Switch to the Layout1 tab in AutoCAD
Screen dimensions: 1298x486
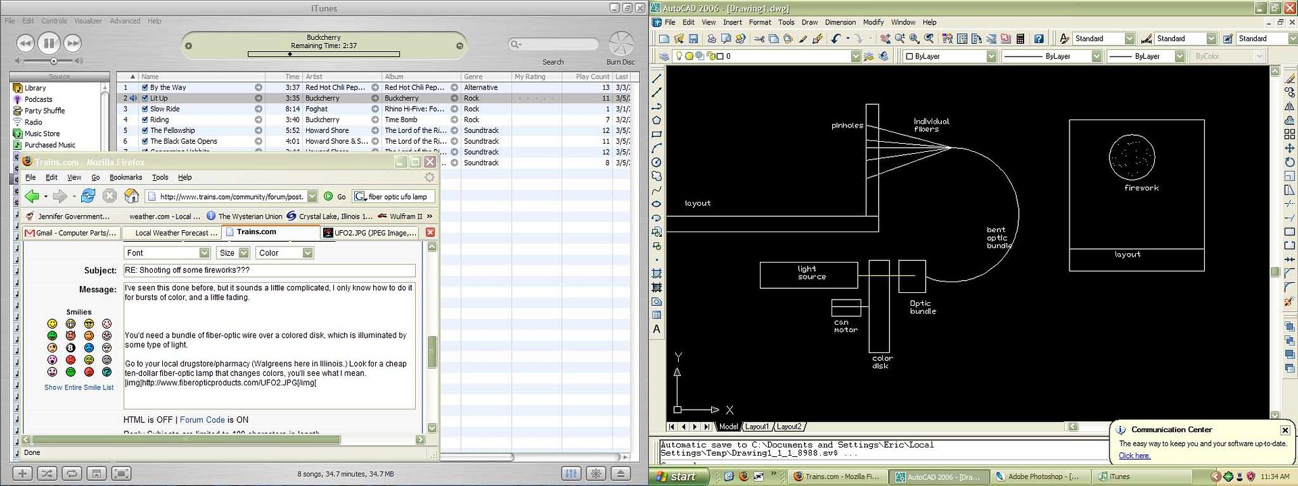(x=756, y=427)
